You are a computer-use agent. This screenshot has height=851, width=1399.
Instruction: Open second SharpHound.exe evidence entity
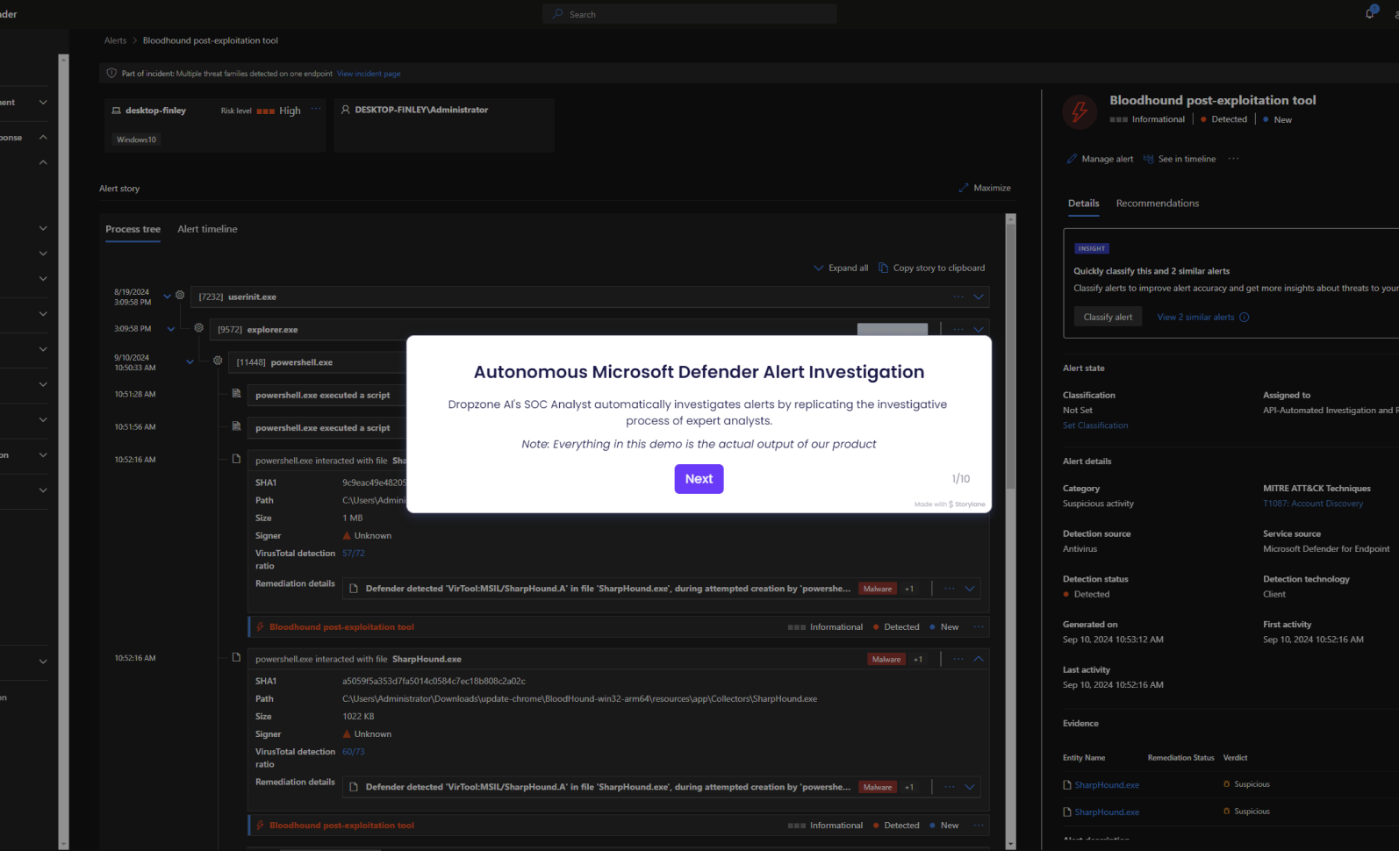(x=1107, y=812)
